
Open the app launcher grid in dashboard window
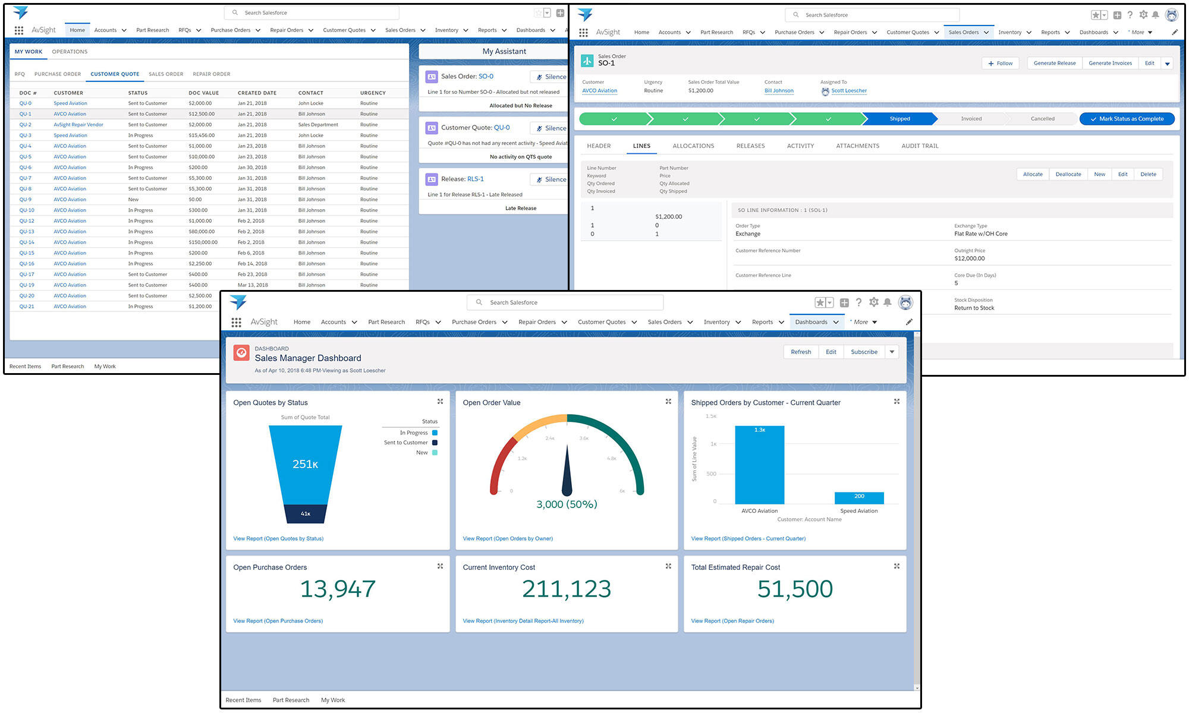pos(236,322)
